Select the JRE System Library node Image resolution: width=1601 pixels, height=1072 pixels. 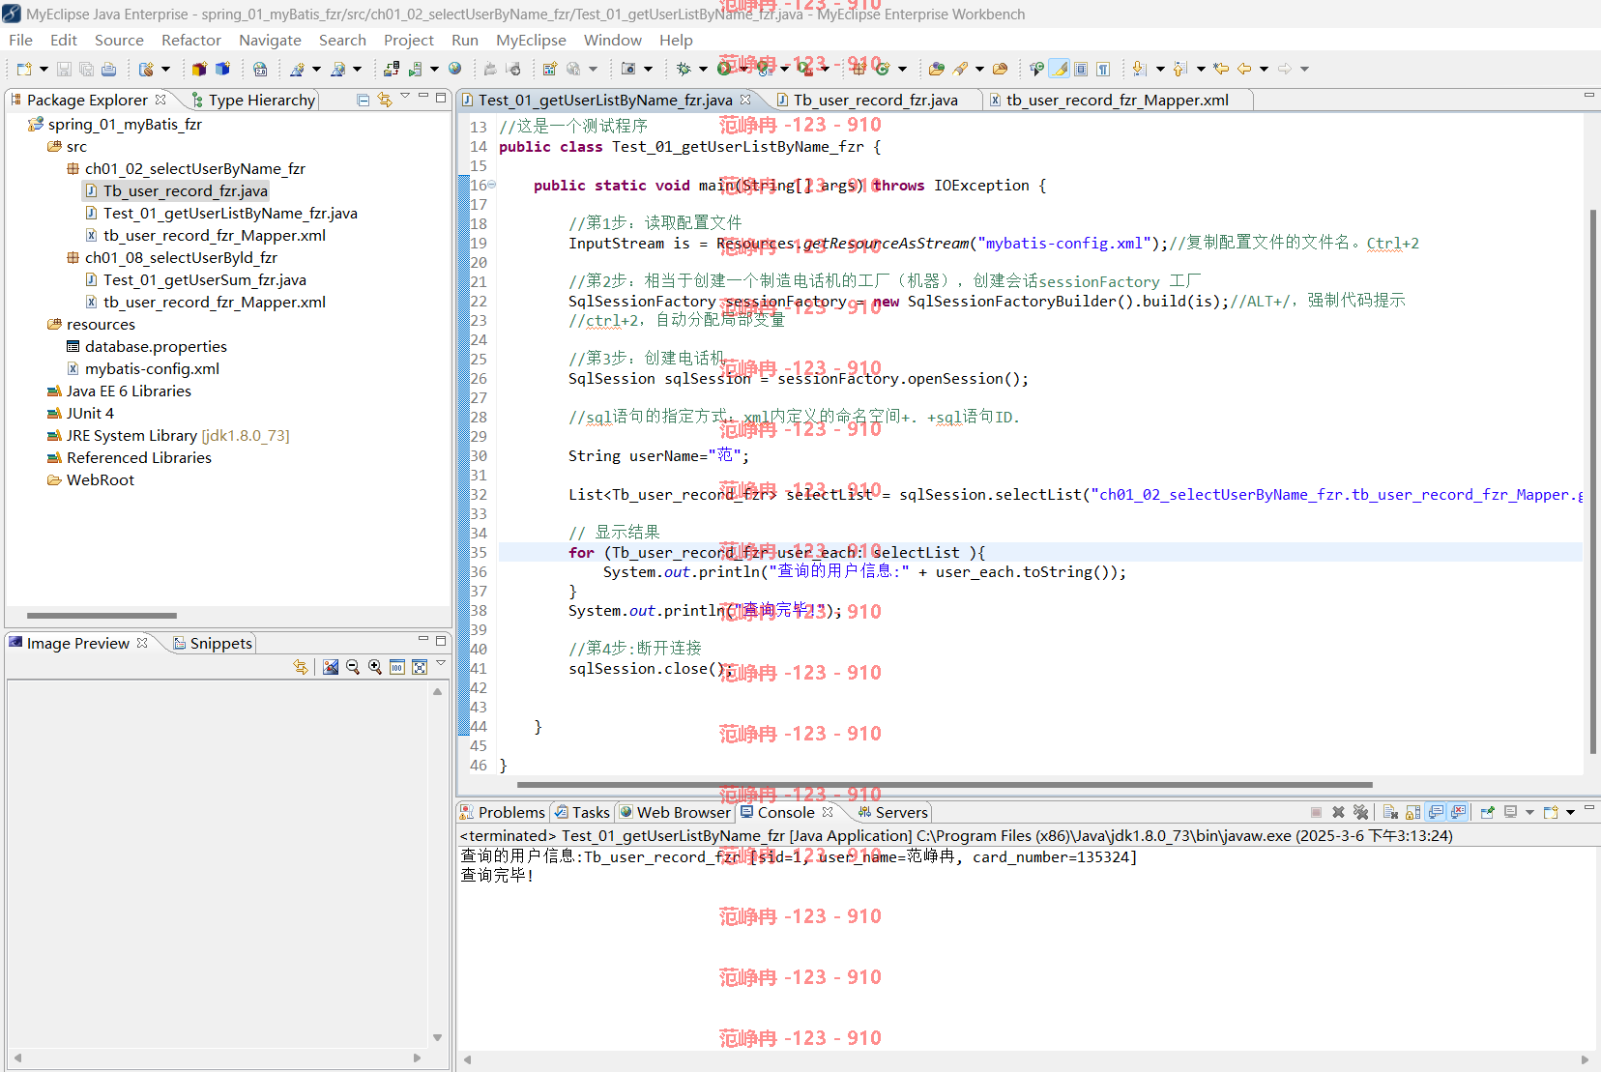pyautogui.click(x=178, y=435)
